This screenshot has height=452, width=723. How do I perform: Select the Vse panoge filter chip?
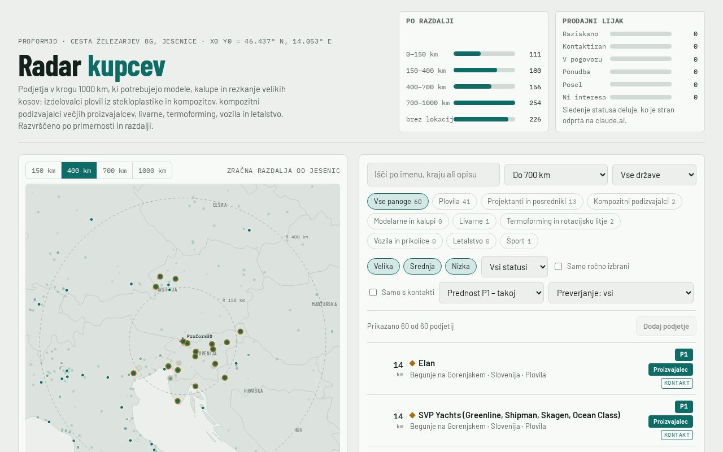[x=398, y=202]
